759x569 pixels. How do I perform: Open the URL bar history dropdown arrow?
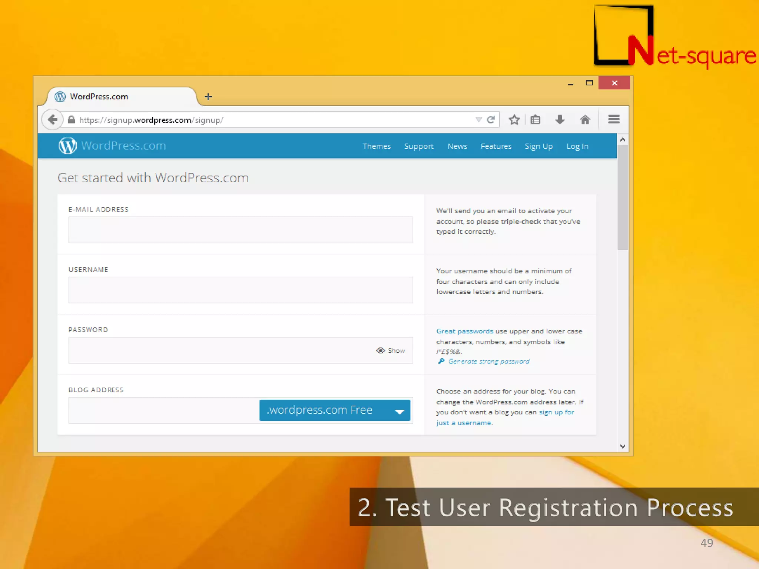[x=478, y=120]
